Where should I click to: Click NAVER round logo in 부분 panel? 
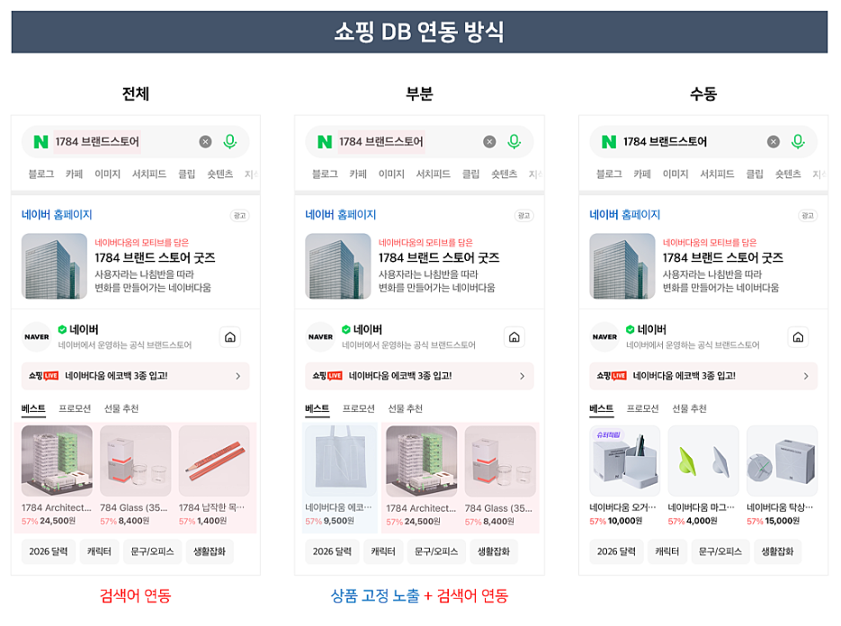pyautogui.click(x=320, y=337)
